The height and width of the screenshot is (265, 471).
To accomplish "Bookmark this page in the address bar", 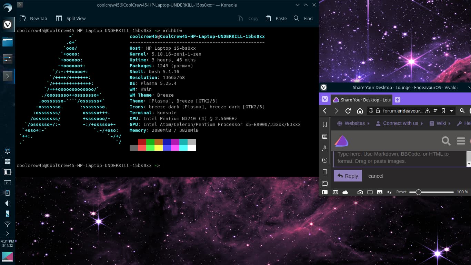I will (443, 111).
